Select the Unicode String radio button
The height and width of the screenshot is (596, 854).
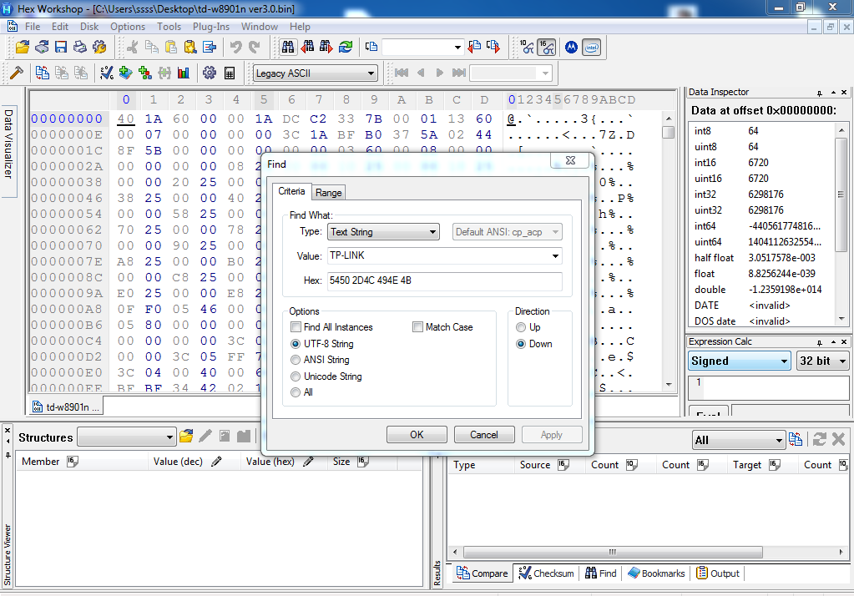[x=296, y=376]
